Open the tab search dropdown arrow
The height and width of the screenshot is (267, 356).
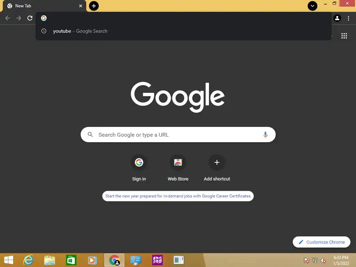tap(313, 6)
